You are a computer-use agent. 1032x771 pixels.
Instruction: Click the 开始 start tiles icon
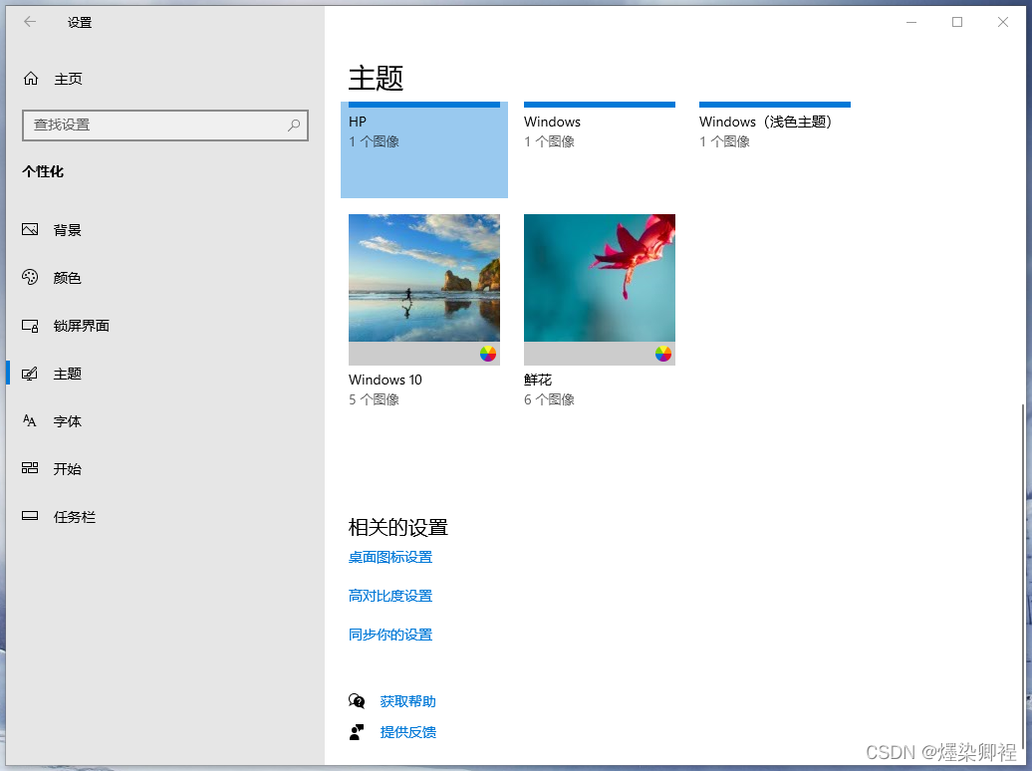30,468
